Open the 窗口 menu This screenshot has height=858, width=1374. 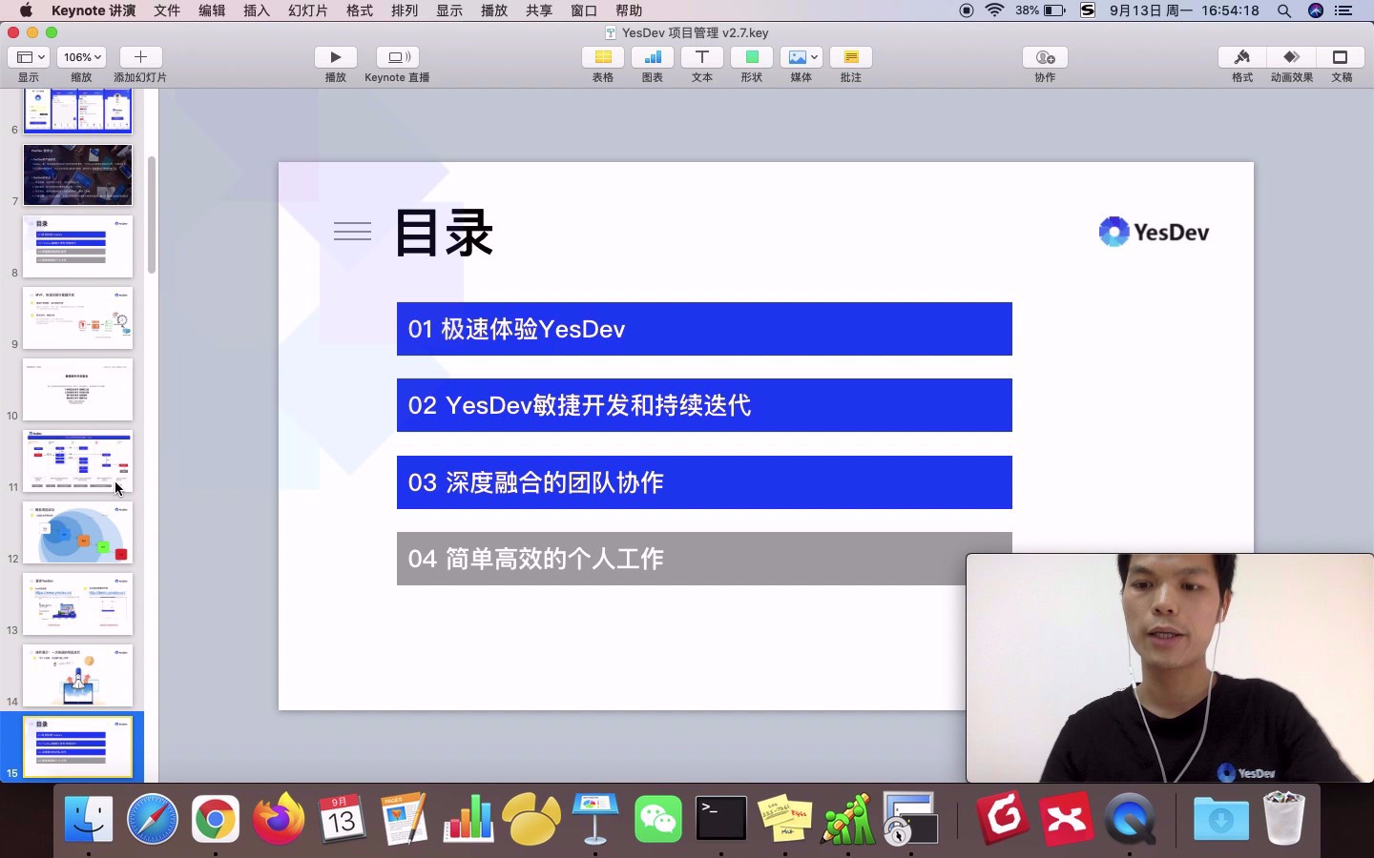point(584,10)
